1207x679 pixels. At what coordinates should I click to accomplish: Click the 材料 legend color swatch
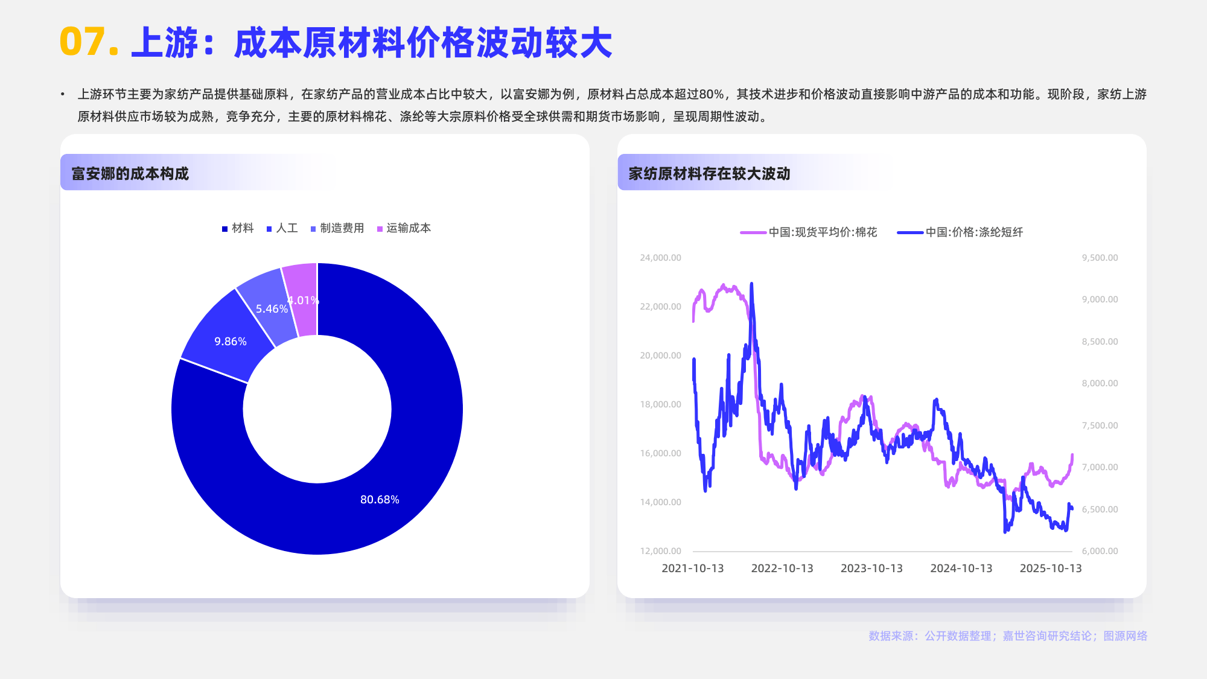225,229
